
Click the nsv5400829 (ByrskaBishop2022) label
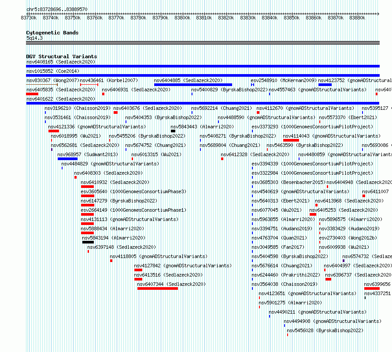tap(229, 90)
